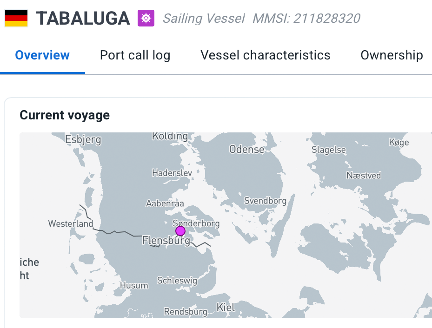Click the Sailing Vessel type label
432x328 pixels.
(203, 19)
